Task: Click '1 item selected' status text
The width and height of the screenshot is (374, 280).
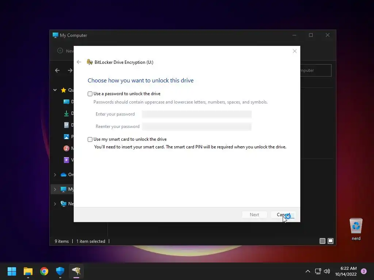Action: [x=91, y=241]
